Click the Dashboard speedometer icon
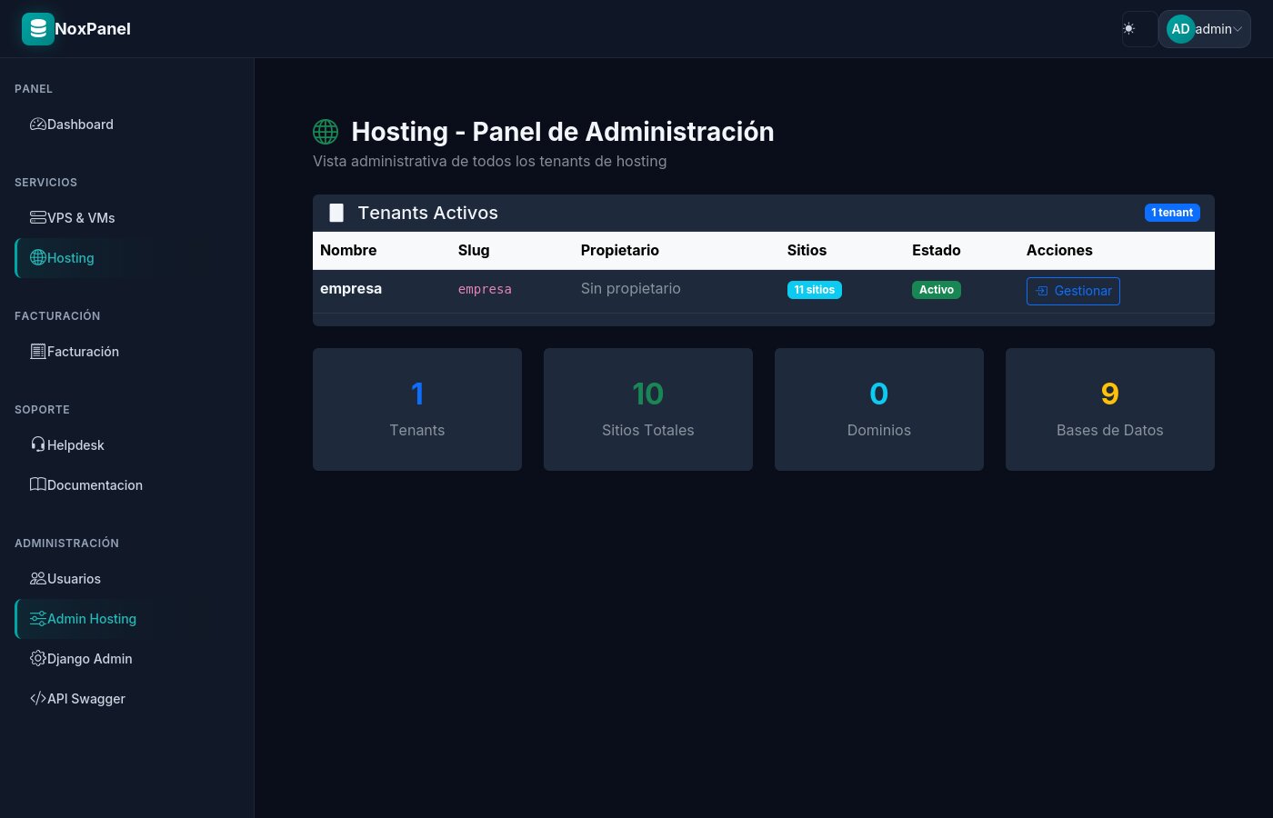The height and width of the screenshot is (818, 1273). pos(38,125)
